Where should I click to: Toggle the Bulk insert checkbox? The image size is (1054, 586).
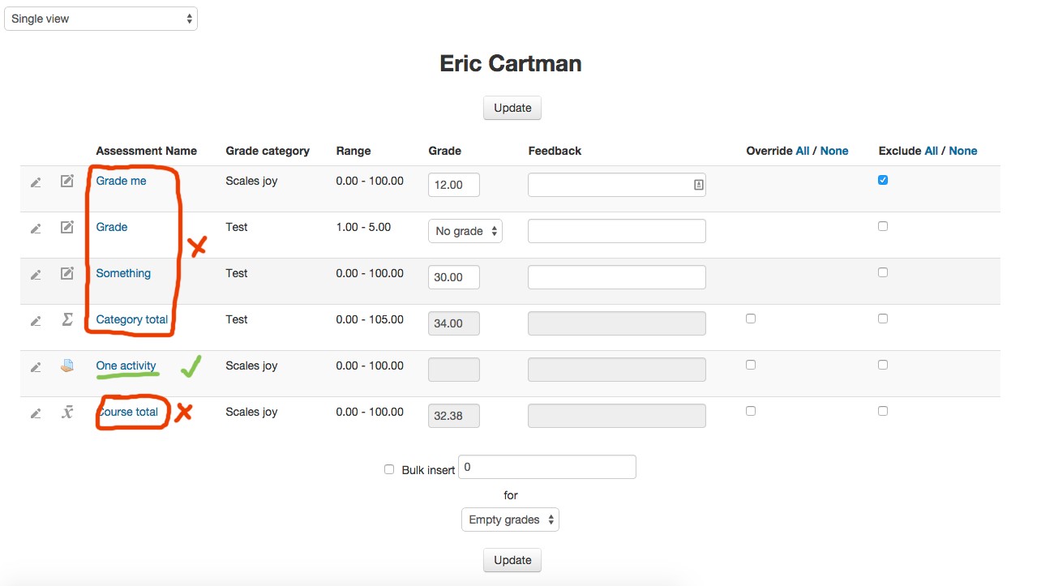tap(389, 469)
